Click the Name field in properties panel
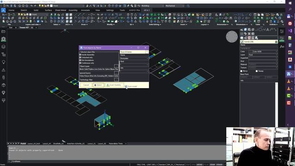Screen dimensions: 295x166 (x=259, y=48)
